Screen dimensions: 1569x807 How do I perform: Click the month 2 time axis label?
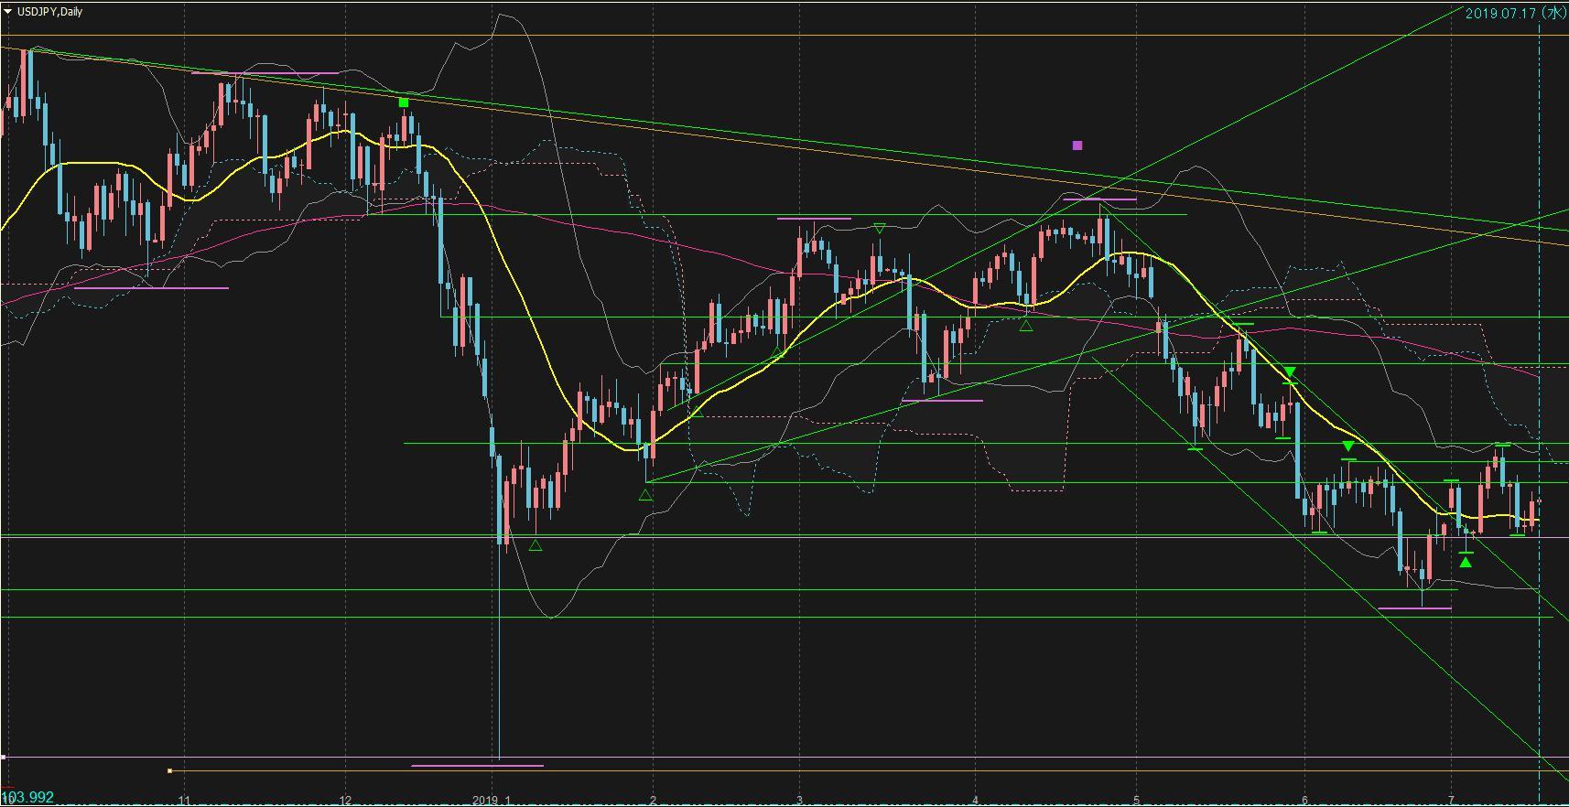pos(653,801)
